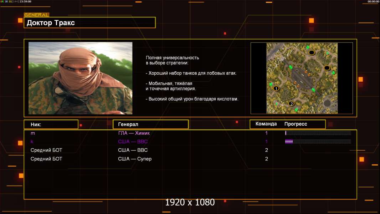Screen dimensions: 380x214
Task: Click the Доктор Тракс general portrait
Action: [x=80, y=78]
